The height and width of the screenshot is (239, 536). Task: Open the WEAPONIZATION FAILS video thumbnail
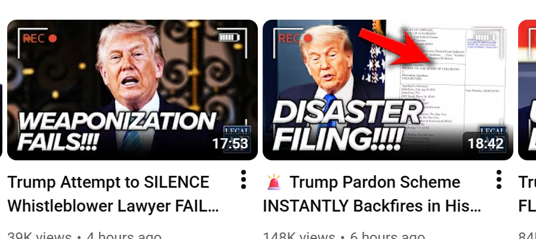[x=133, y=90]
